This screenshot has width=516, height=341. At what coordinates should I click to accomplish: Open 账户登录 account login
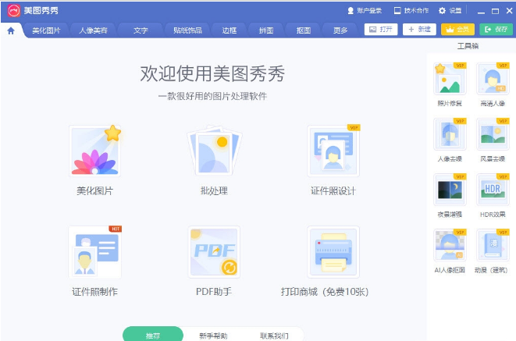click(365, 11)
